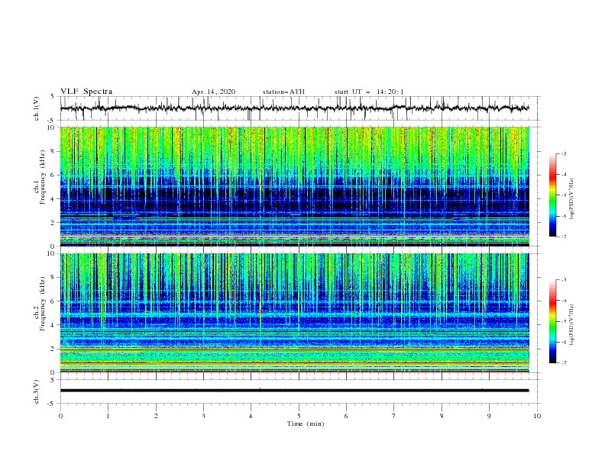Click the flat ch.3 voltage trace
The image size is (605, 467).
coord(294,391)
